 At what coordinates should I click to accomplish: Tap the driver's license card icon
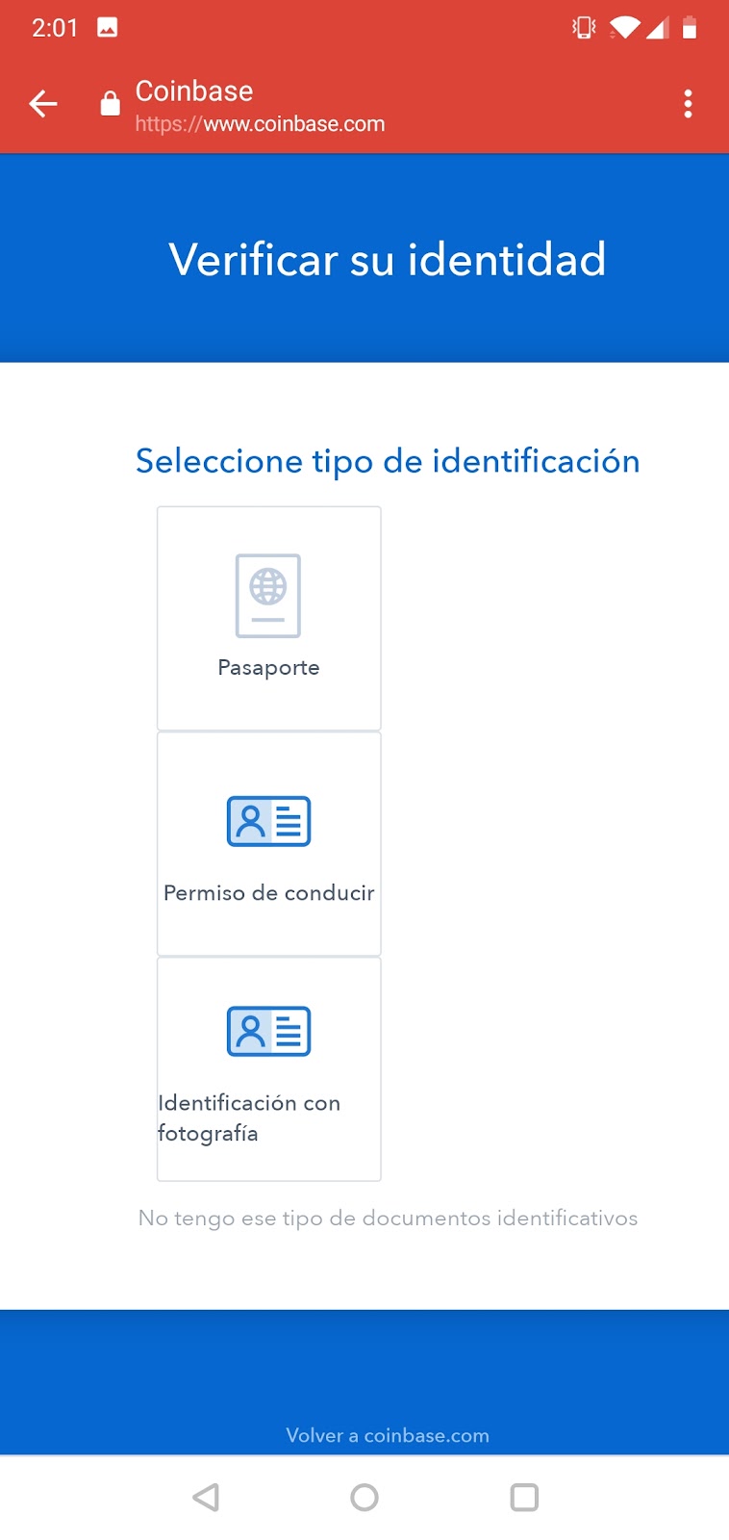268,821
